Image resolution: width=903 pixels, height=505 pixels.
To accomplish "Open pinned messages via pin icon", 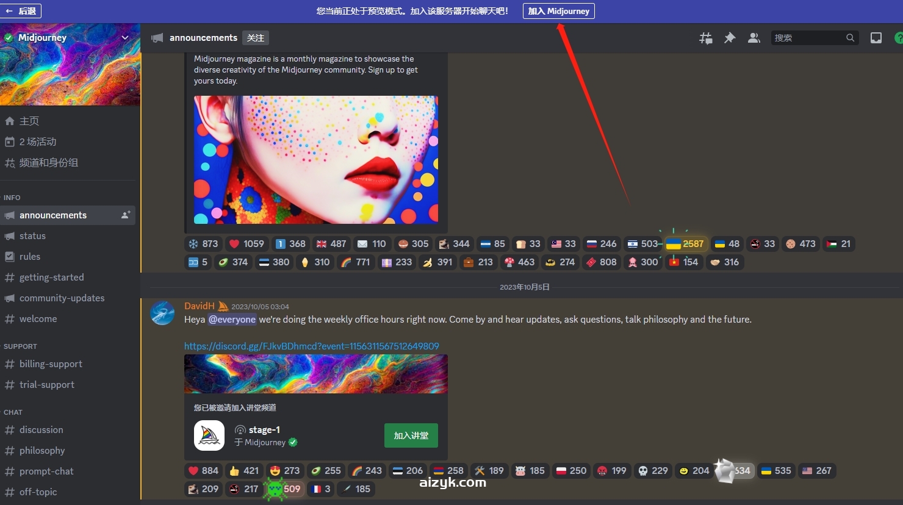I will (x=730, y=38).
